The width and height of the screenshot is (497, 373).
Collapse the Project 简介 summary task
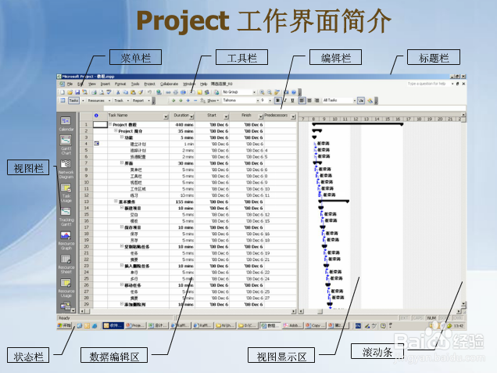116,131
